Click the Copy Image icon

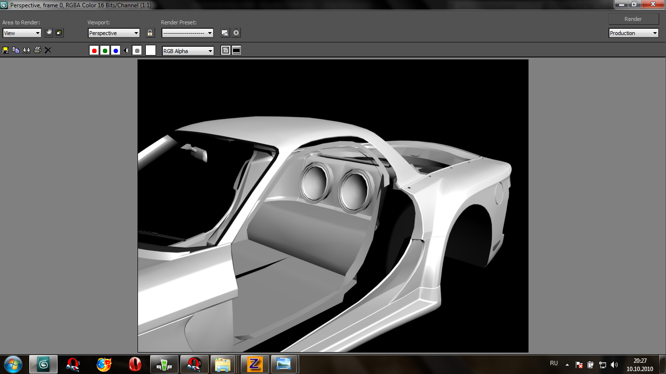point(16,50)
